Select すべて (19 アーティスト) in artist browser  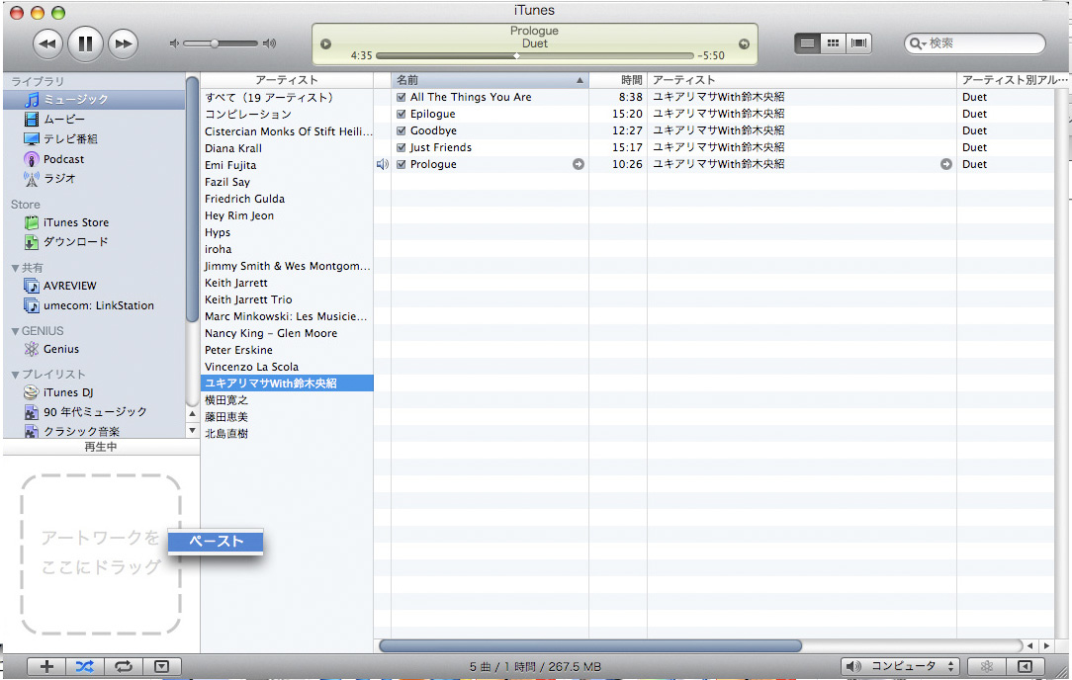click(x=287, y=98)
